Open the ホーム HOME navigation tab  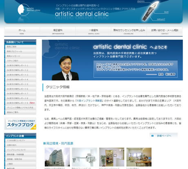point(22,31)
